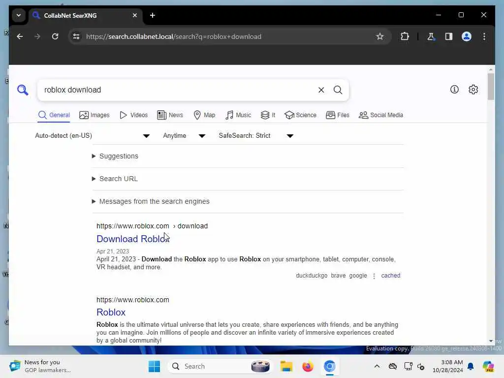504x378 pixels.
Task: Open the Download Roblox result link
Action: (133, 239)
